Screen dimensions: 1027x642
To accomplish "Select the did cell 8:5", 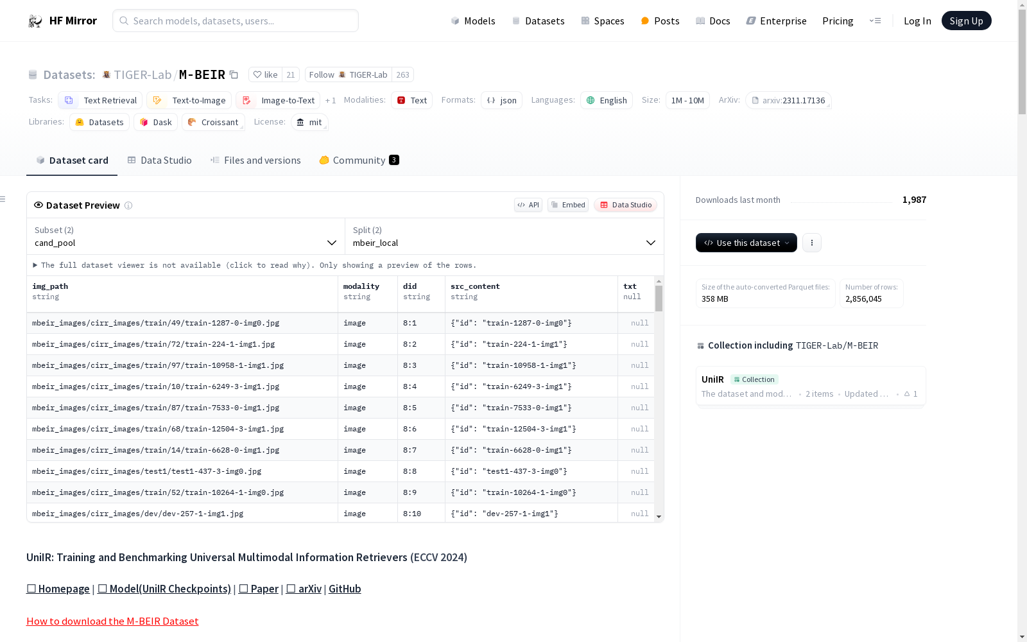I will (421, 408).
